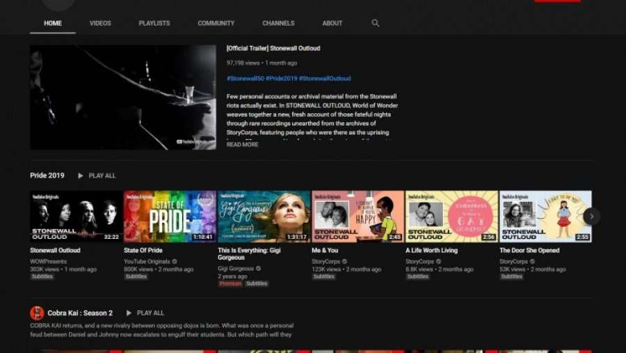Screen dimensions: 626x353
Task: Open the #Stonewall50 hashtag
Action: tap(245, 79)
